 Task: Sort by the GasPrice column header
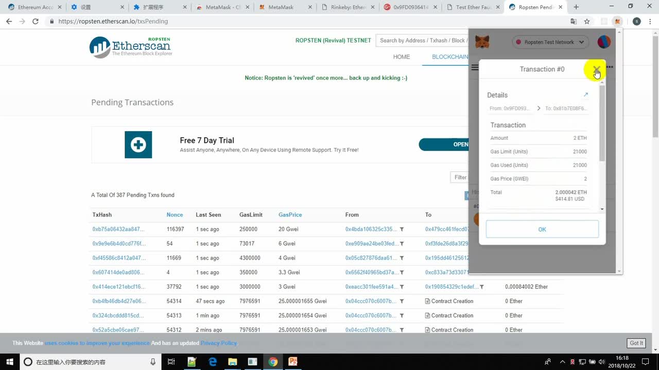pos(290,215)
